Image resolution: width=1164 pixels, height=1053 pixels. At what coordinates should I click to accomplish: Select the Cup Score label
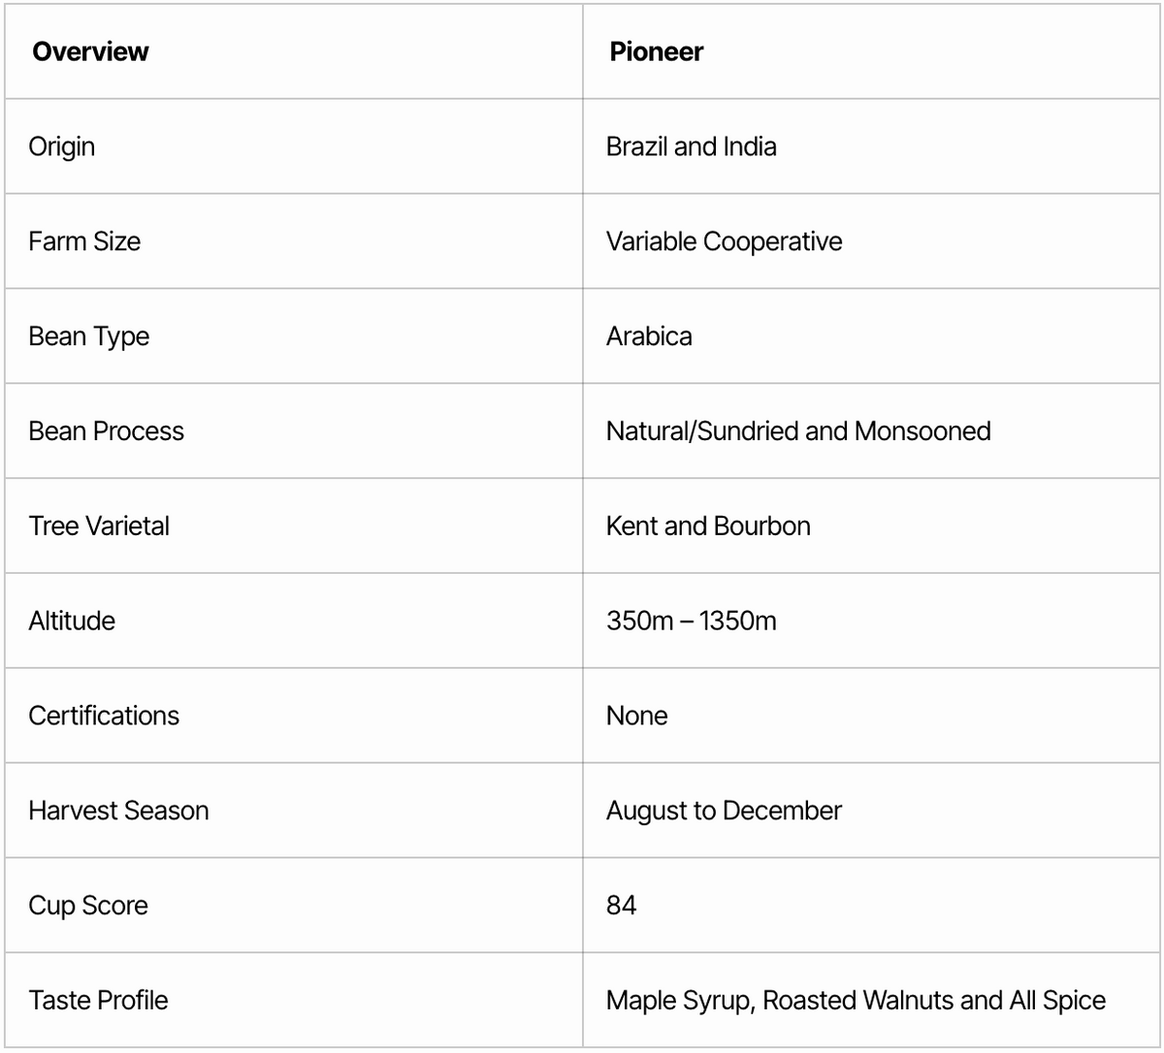tap(88, 906)
